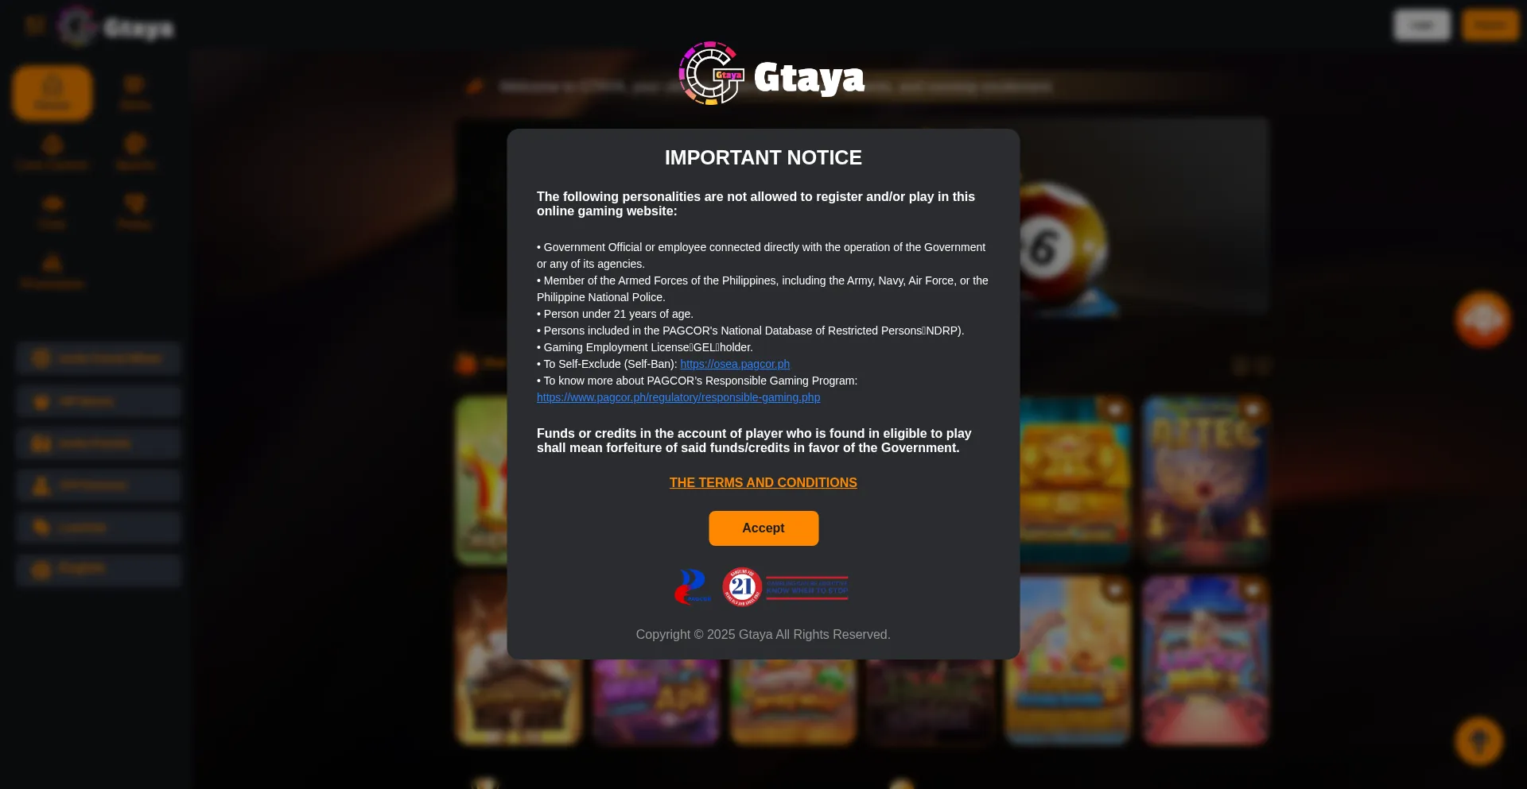Image resolution: width=1527 pixels, height=789 pixels.
Task: Open the PAGCOR responsible-gaming.php link
Action: click(678, 397)
